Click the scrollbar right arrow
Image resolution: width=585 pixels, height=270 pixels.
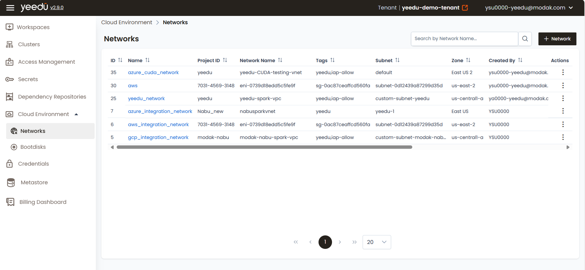[x=568, y=147]
